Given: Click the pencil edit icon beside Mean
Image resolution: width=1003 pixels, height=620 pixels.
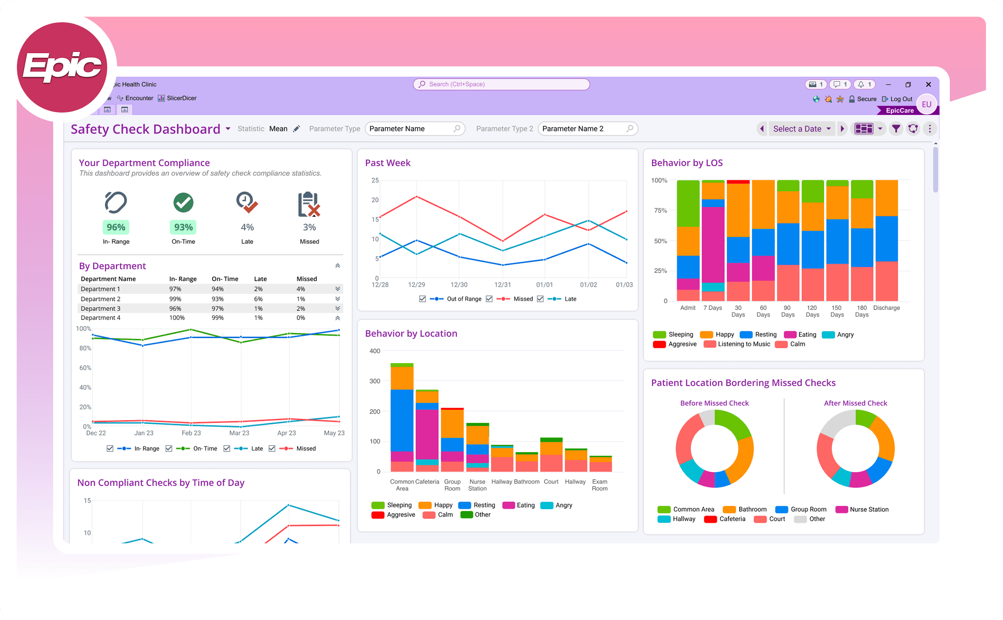Looking at the screenshot, I should tap(296, 129).
